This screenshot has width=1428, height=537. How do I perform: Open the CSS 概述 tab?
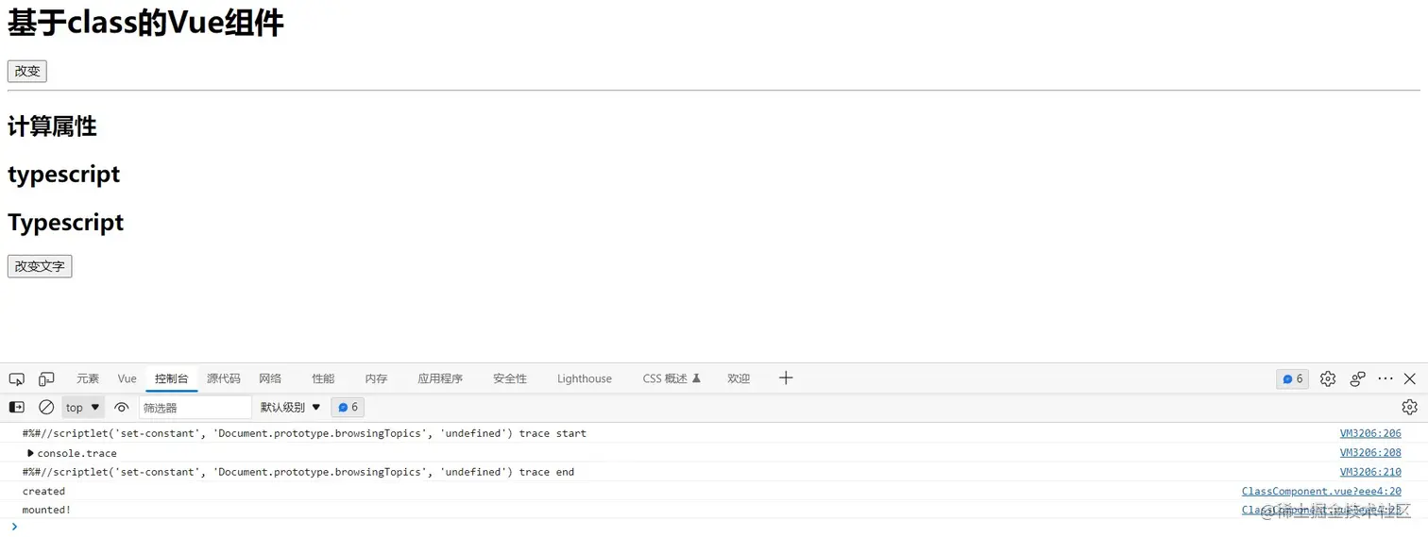(x=672, y=378)
